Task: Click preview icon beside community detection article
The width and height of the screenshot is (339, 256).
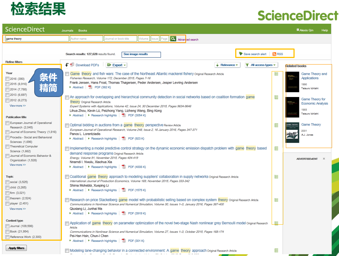Action: pyautogui.click(x=276, y=97)
